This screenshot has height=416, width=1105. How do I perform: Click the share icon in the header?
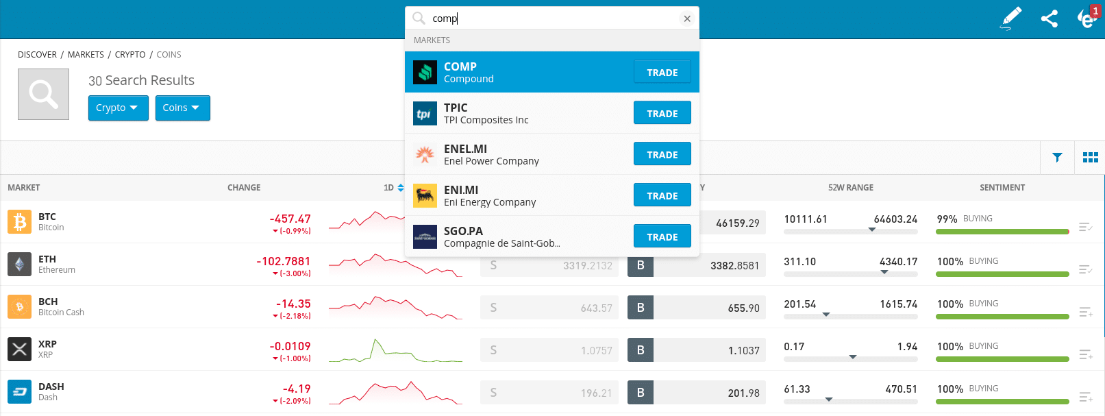[x=1050, y=19]
